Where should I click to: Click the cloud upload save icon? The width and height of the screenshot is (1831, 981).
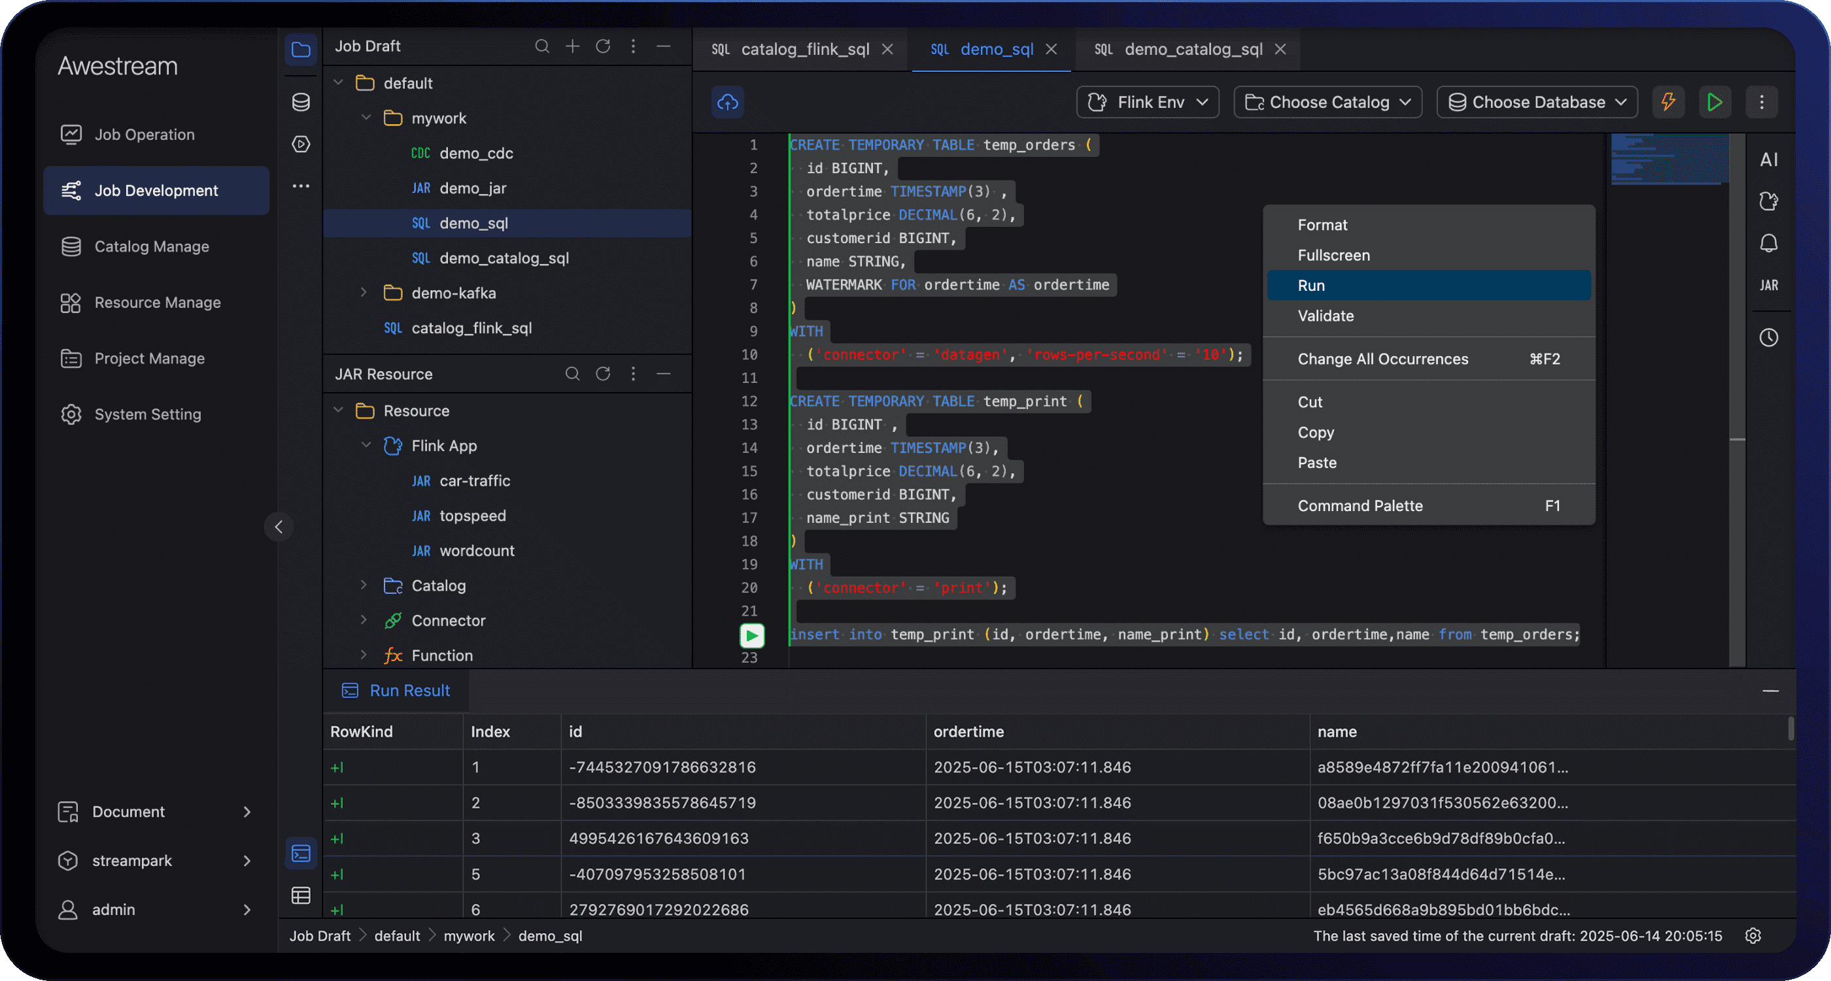tap(727, 103)
